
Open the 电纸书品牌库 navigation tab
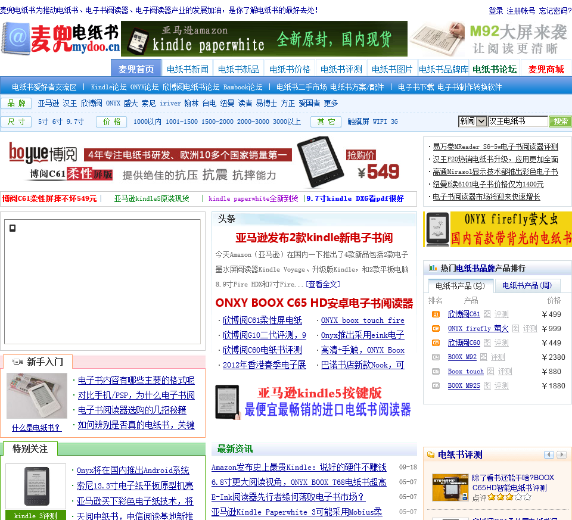point(443,69)
